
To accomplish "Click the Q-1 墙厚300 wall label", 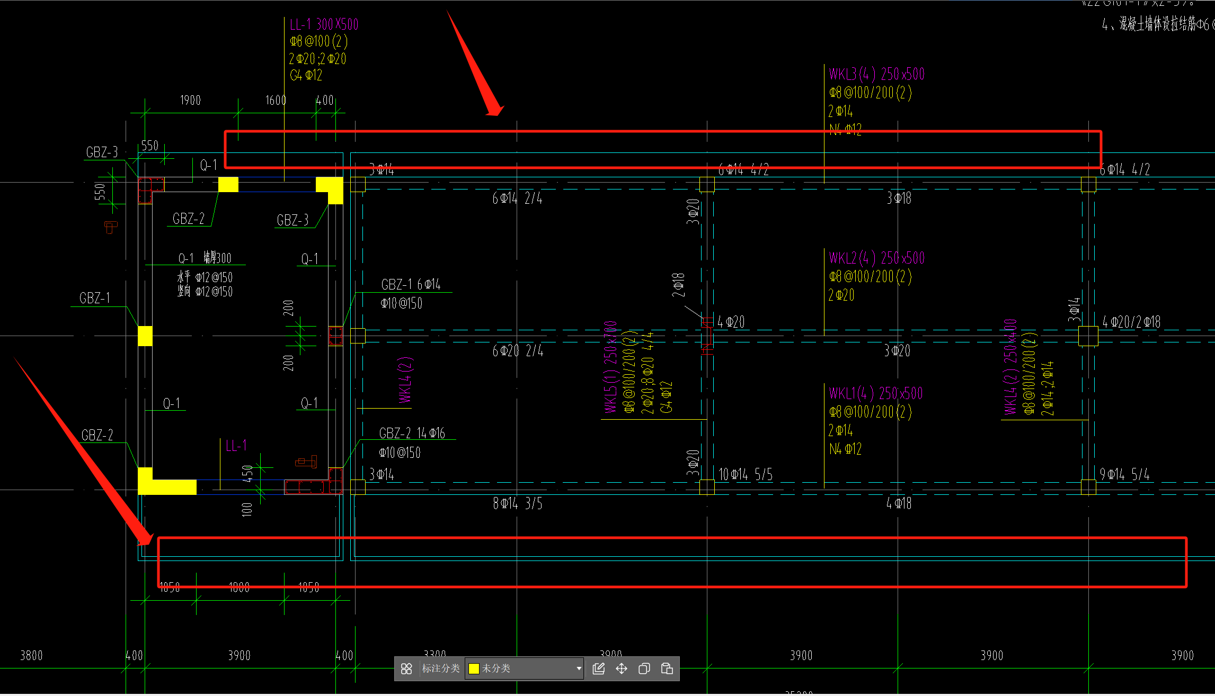I will tap(205, 258).
